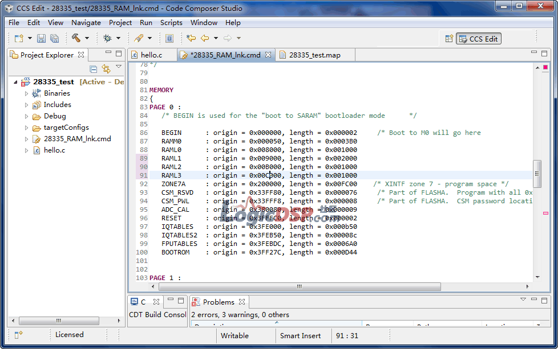Select the Project Explorer tab
The width and height of the screenshot is (558, 349).
pos(47,55)
